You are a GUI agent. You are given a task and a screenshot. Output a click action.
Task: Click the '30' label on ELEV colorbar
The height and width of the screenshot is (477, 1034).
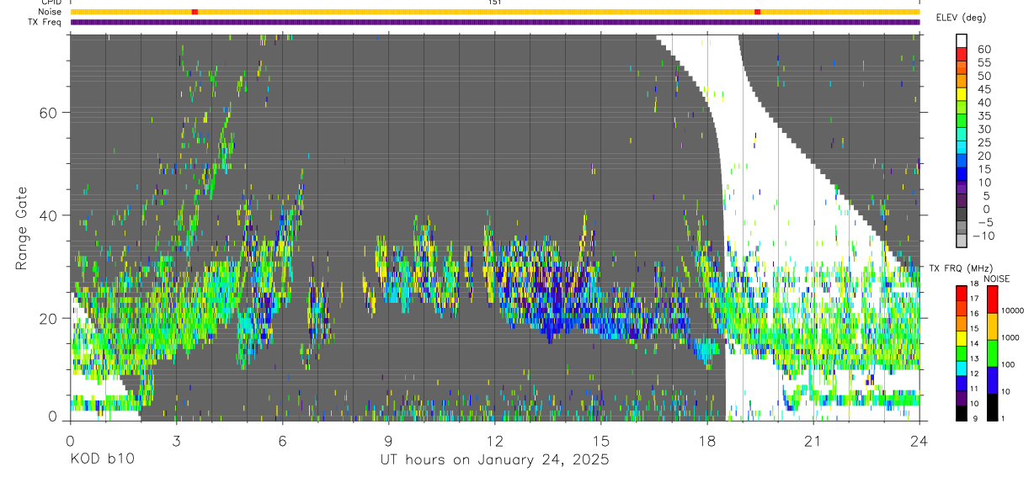(983, 129)
